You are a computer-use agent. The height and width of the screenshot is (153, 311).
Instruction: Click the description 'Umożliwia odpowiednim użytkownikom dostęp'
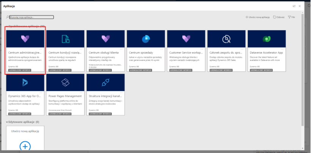(x=24, y=102)
